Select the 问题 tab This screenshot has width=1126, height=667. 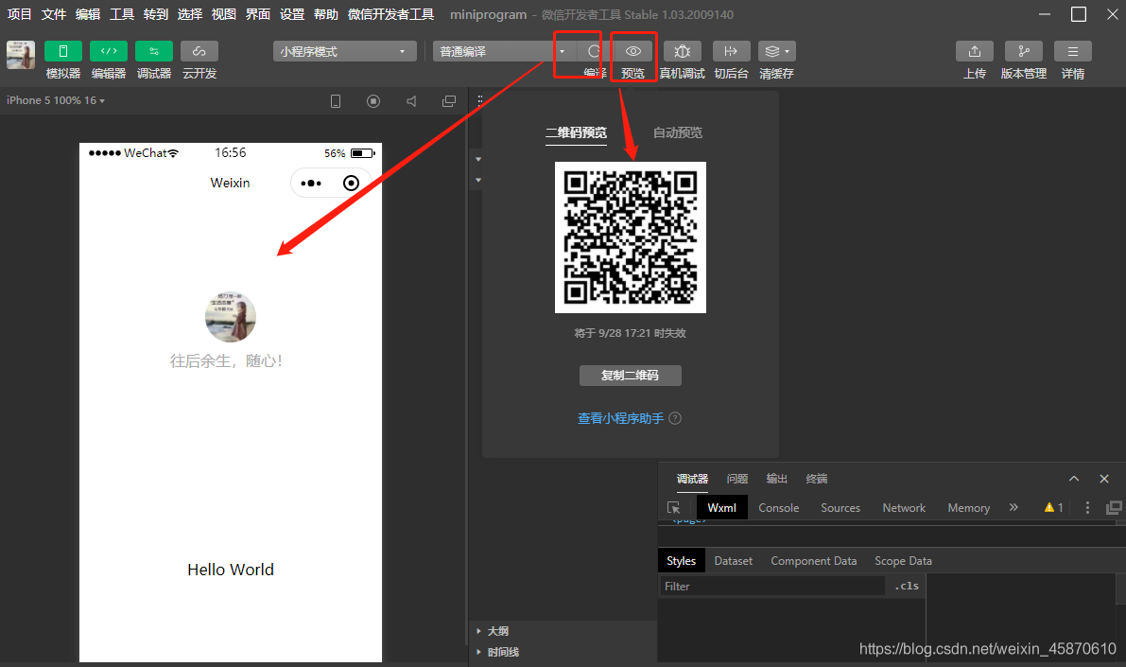click(736, 479)
